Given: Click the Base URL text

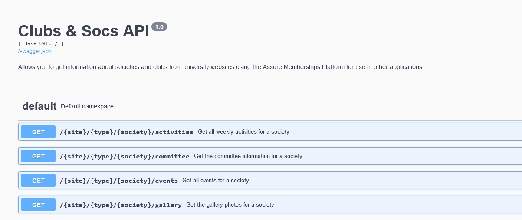Looking at the screenshot, I should pos(41,43).
